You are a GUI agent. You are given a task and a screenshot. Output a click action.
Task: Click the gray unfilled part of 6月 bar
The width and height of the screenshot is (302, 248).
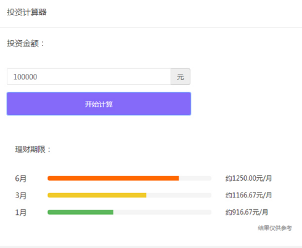pos(195,178)
